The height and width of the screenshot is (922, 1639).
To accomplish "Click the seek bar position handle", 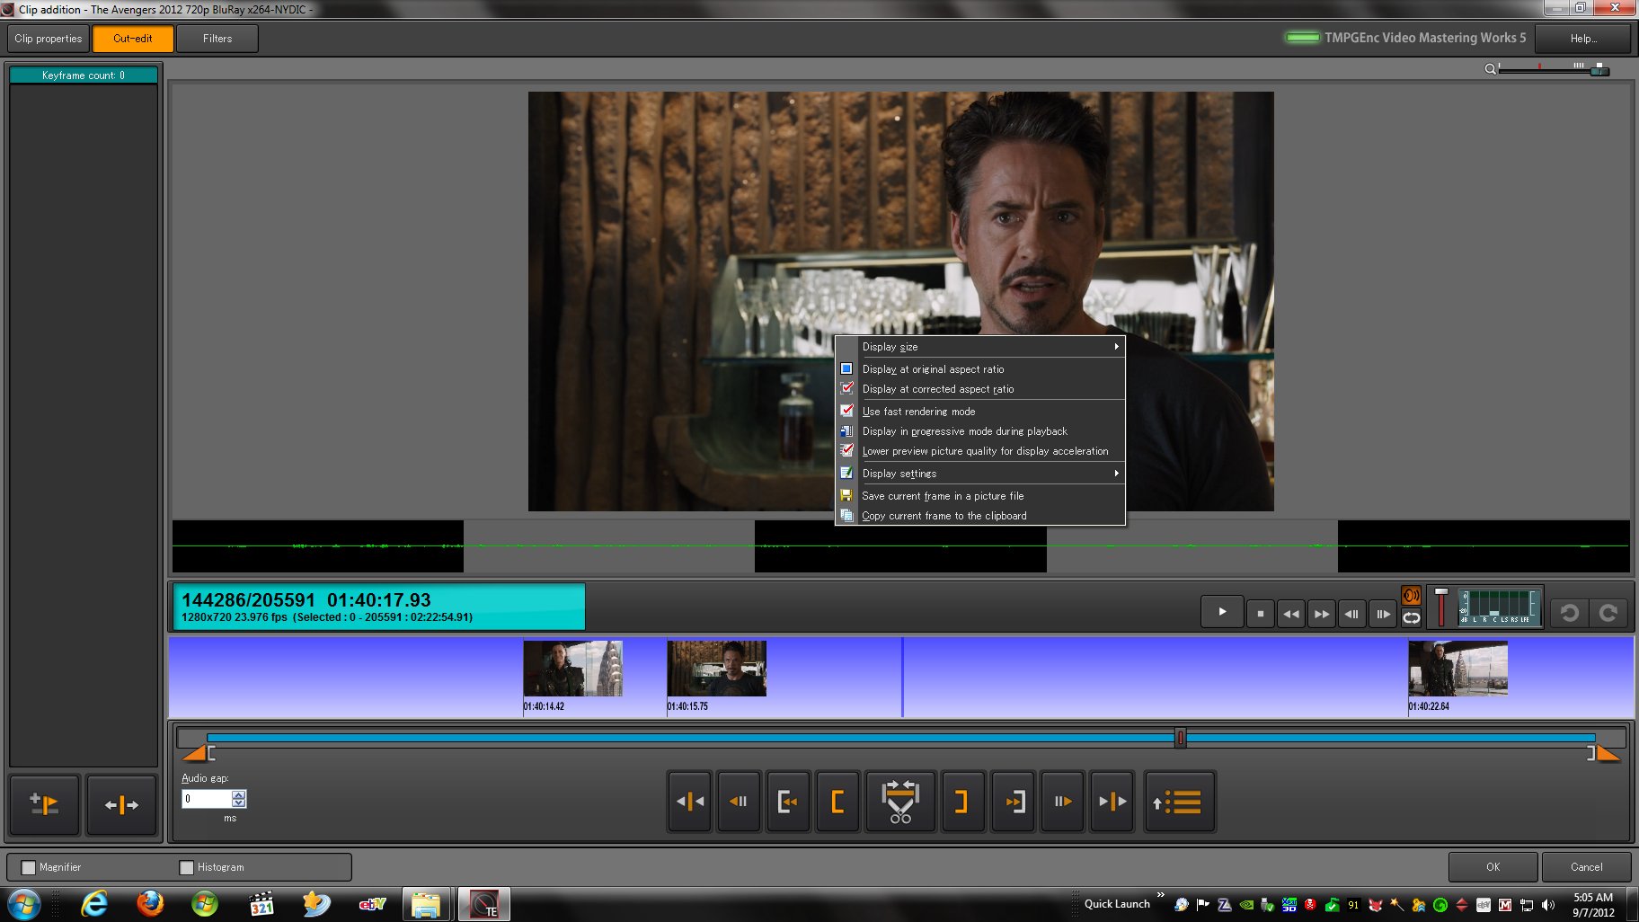I will tap(1181, 738).
